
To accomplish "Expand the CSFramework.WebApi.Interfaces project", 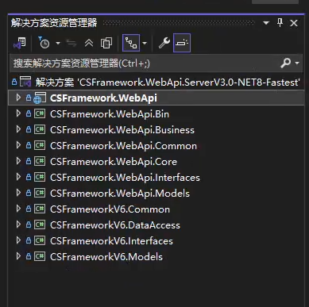I will click(x=18, y=177).
